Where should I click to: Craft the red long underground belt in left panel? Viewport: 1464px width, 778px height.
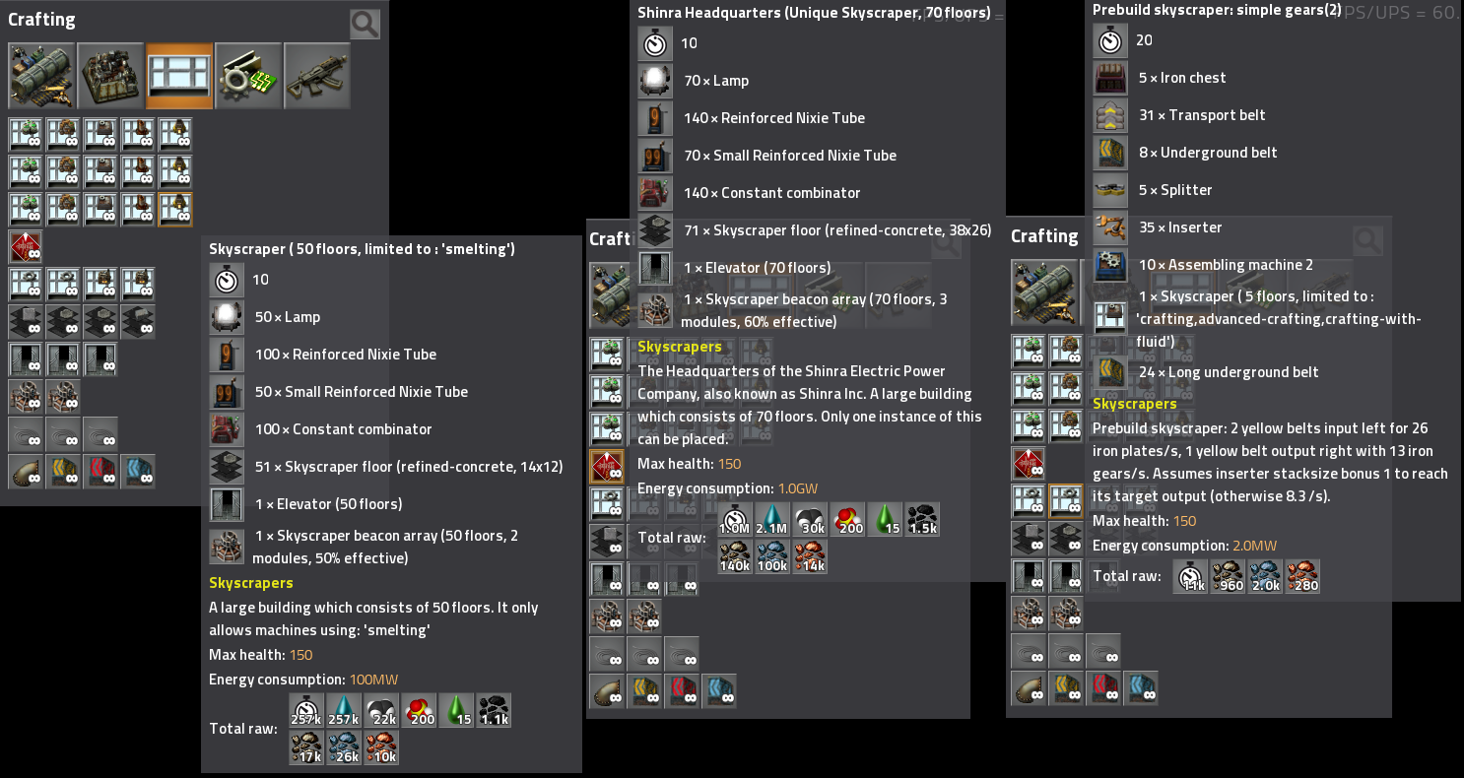click(x=100, y=472)
